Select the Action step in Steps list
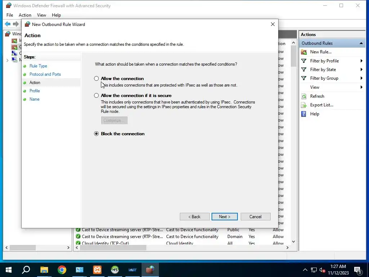369x277 pixels. tap(35, 83)
